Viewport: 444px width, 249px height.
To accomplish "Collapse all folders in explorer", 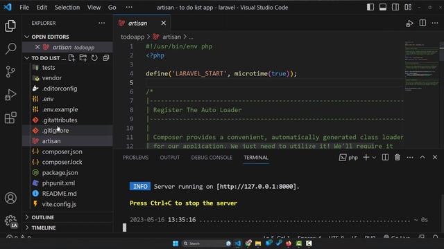I will 106,58.
